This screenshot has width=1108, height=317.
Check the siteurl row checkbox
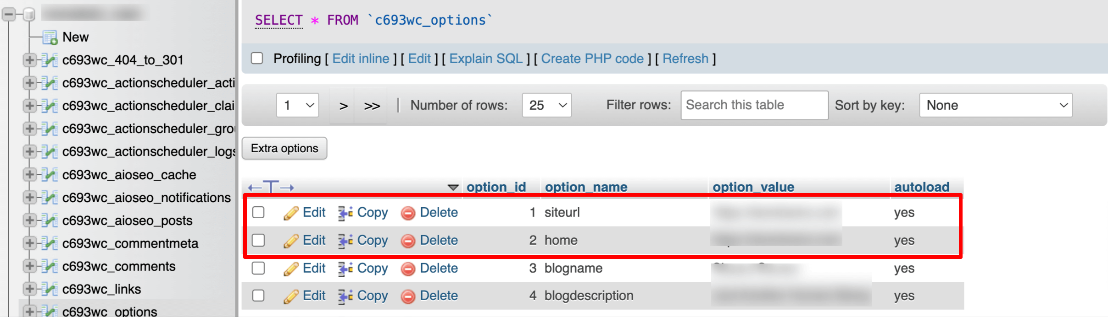258,212
